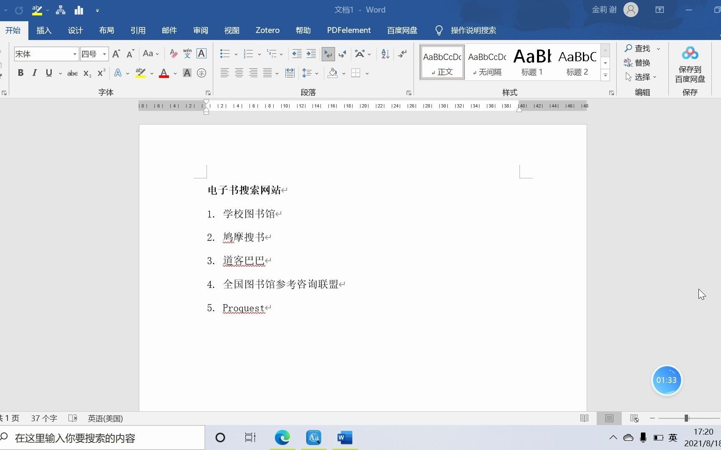721x450 pixels.
Task: Apply multilevel list icon
Action: pyautogui.click(x=272, y=54)
